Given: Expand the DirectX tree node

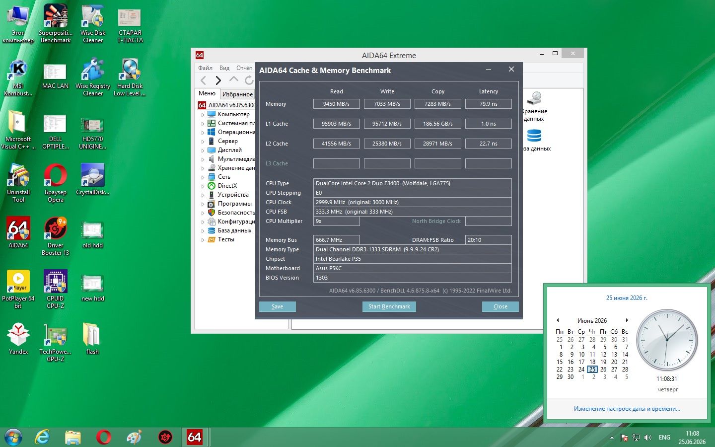Looking at the screenshot, I should click(x=203, y=186).
